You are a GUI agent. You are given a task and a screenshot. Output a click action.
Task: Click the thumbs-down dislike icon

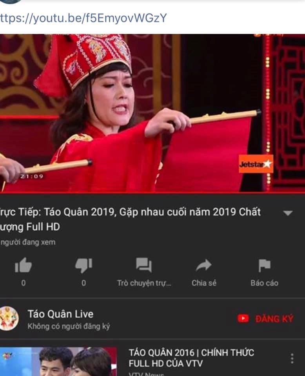[x=84, y=266]
